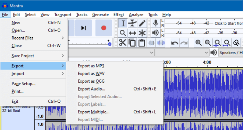Click the Fit Project to Width icon

point(227,43)
